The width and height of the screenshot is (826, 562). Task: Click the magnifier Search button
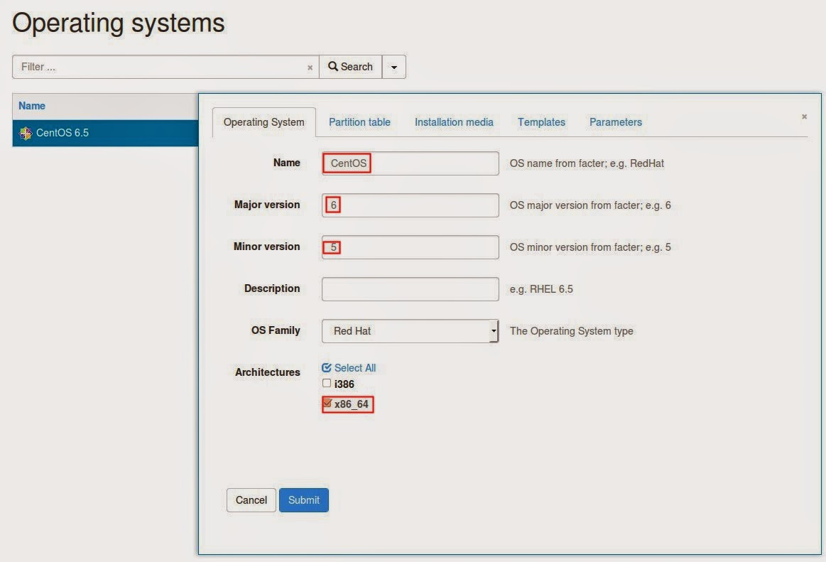tap(350, 67)
